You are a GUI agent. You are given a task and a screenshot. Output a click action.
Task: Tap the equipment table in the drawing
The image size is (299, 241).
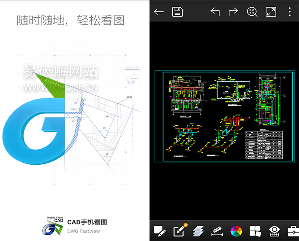click(264, 145)
